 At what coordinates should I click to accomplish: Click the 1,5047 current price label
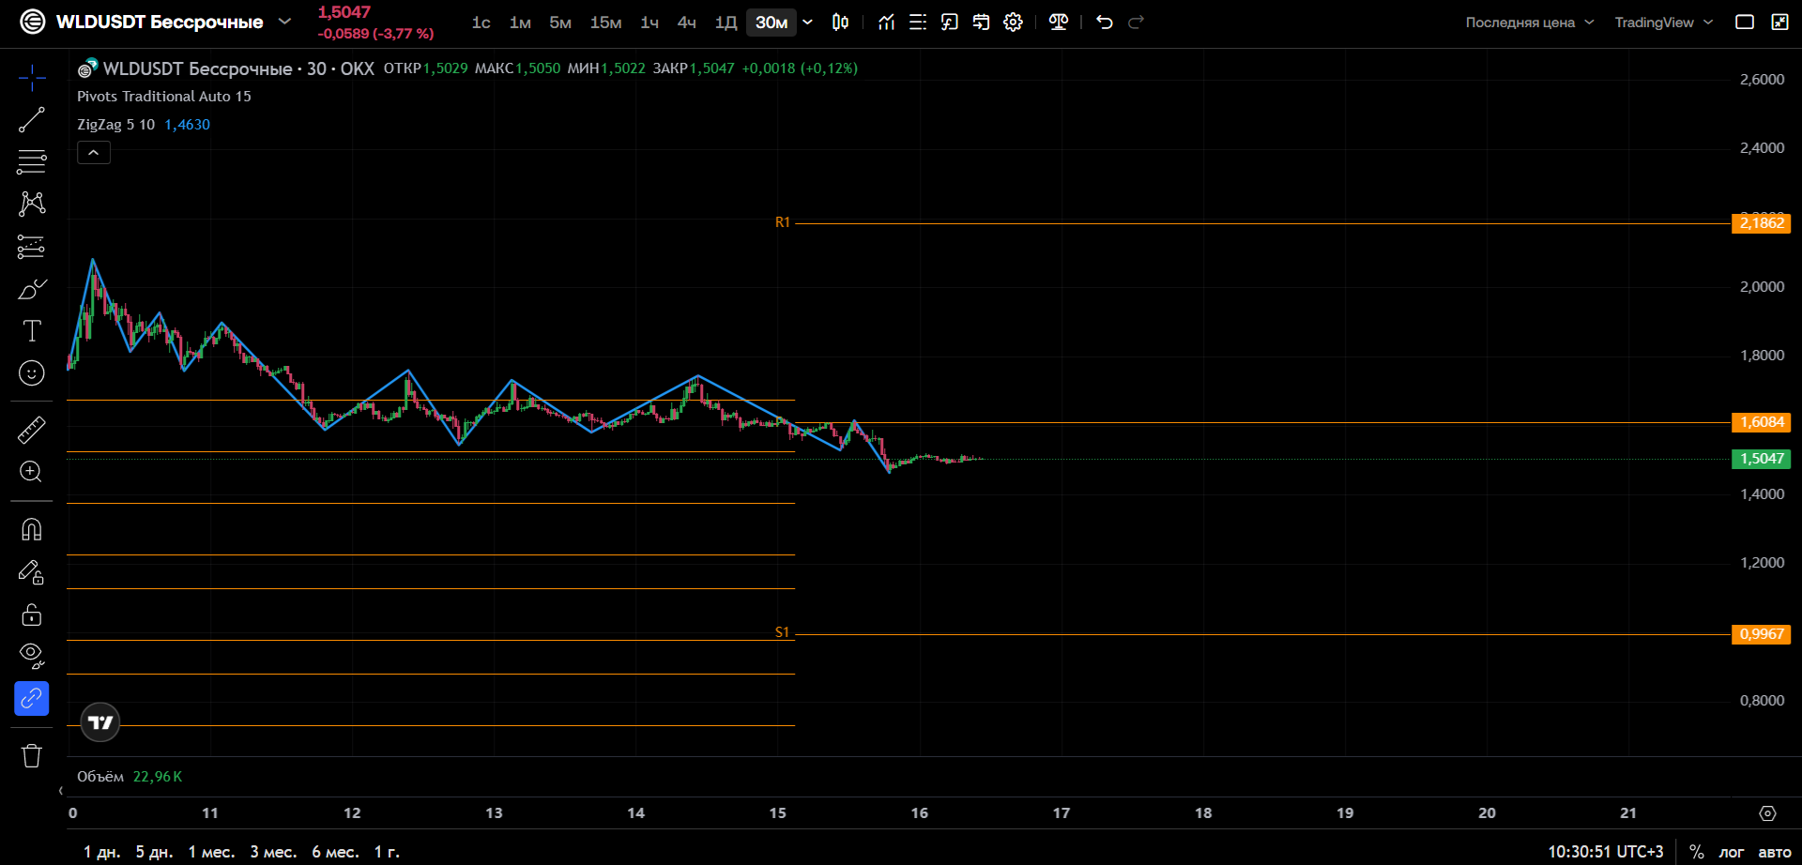coord(1761,459)
